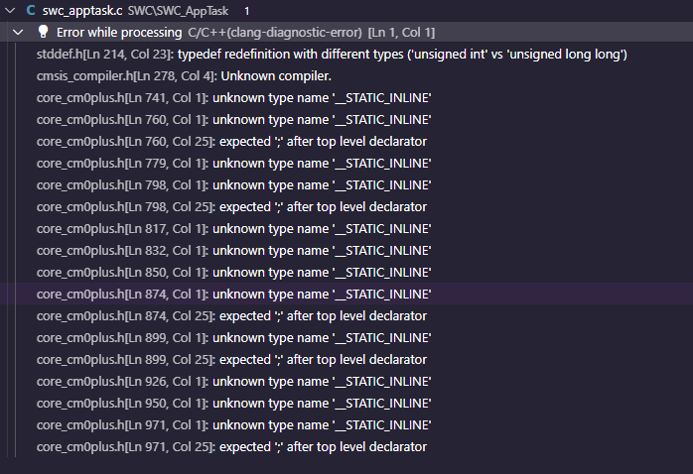693x474 pixels.
Task: Click the problem count badge '1'
Action: 247,10
